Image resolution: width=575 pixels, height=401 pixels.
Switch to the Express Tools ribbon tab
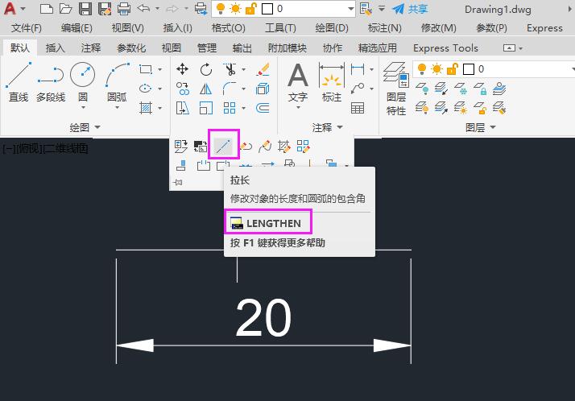coord(445,48)
